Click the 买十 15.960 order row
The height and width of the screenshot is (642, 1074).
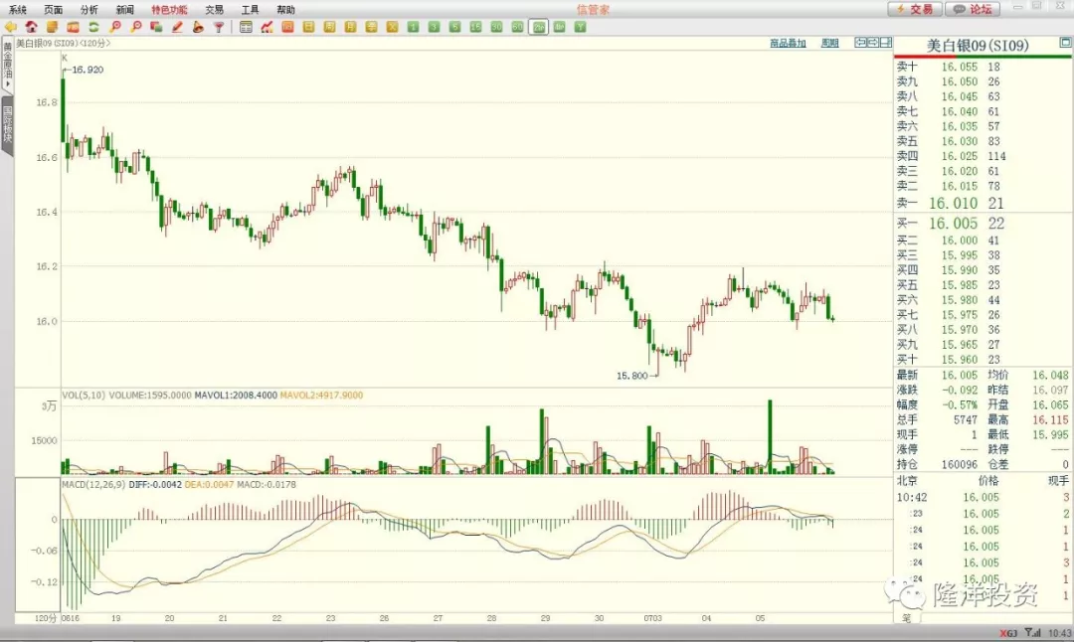pos(984,360)
